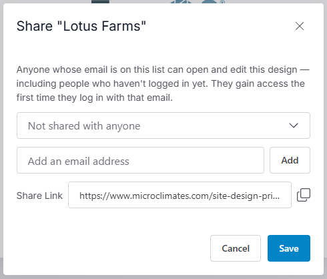Save the sharing settings

click(x=289, y=248)
